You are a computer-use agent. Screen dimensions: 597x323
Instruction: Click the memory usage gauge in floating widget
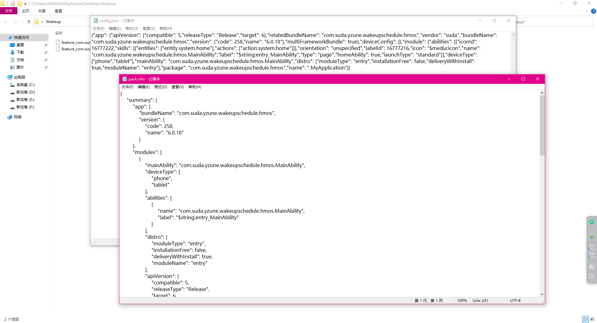(592, 234)
